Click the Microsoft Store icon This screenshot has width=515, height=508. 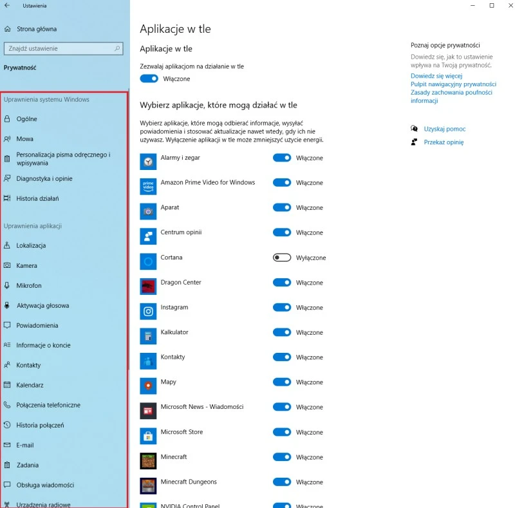148,436
